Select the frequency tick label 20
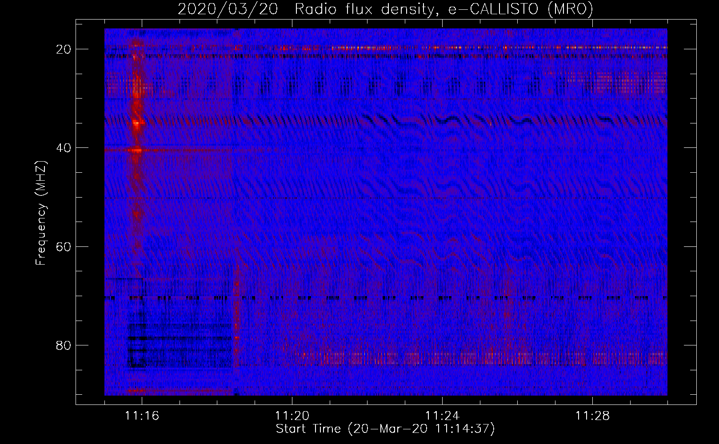The image size is (719, 444). pyautogui.click(x=64, y=49)
